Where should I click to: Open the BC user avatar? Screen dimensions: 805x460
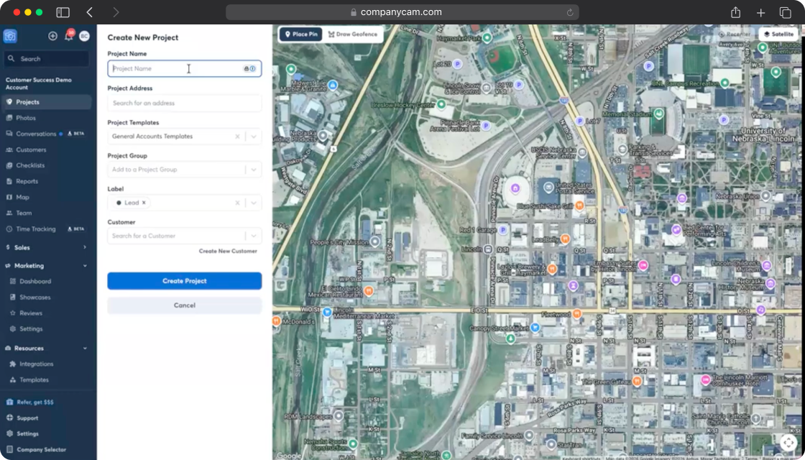point(84,36)
